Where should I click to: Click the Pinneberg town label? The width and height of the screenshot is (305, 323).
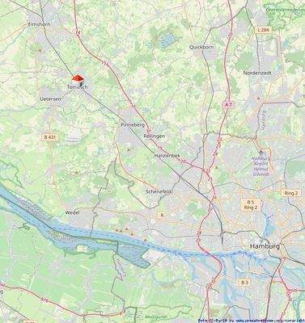click(x=133, y=125)
